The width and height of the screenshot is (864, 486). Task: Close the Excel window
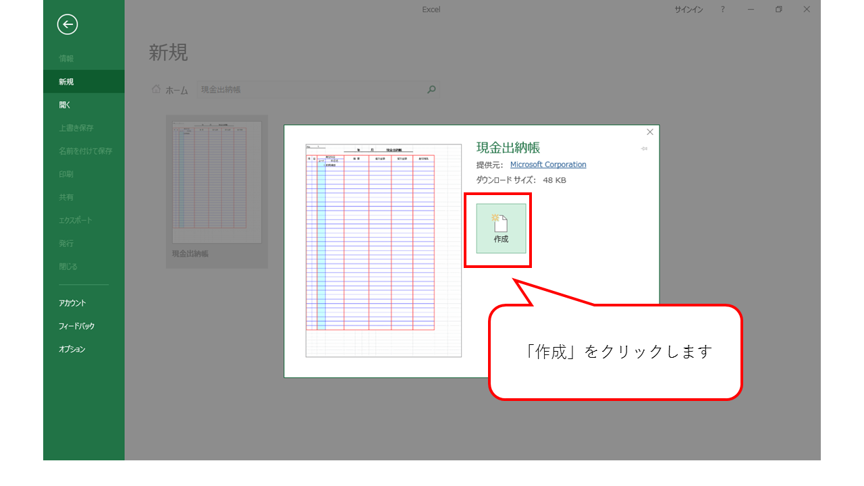pos(807,9)
